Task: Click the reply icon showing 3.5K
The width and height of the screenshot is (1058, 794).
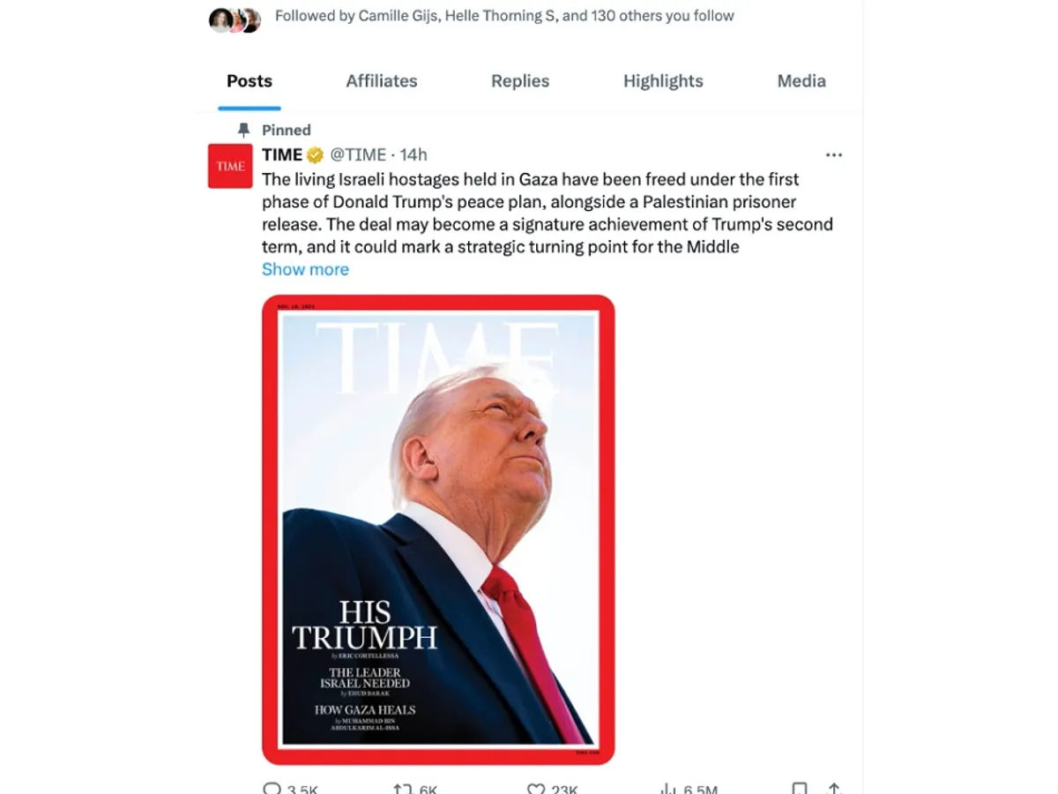Action: coord(272,789)
